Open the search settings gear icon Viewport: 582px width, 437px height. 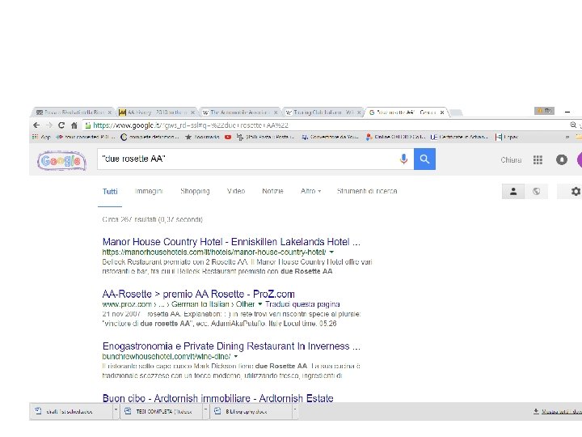click(576, 191)
